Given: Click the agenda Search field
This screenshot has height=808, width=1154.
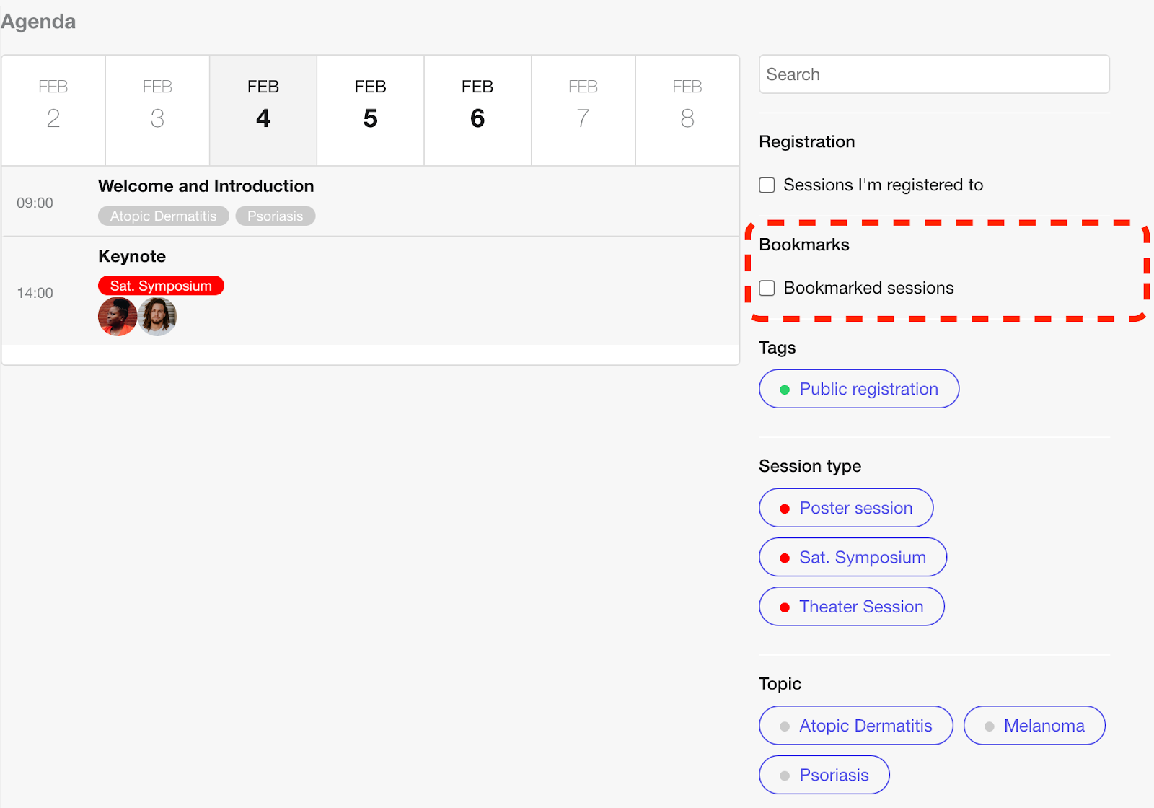Looking at the screenshot, I should click(934, 74).
